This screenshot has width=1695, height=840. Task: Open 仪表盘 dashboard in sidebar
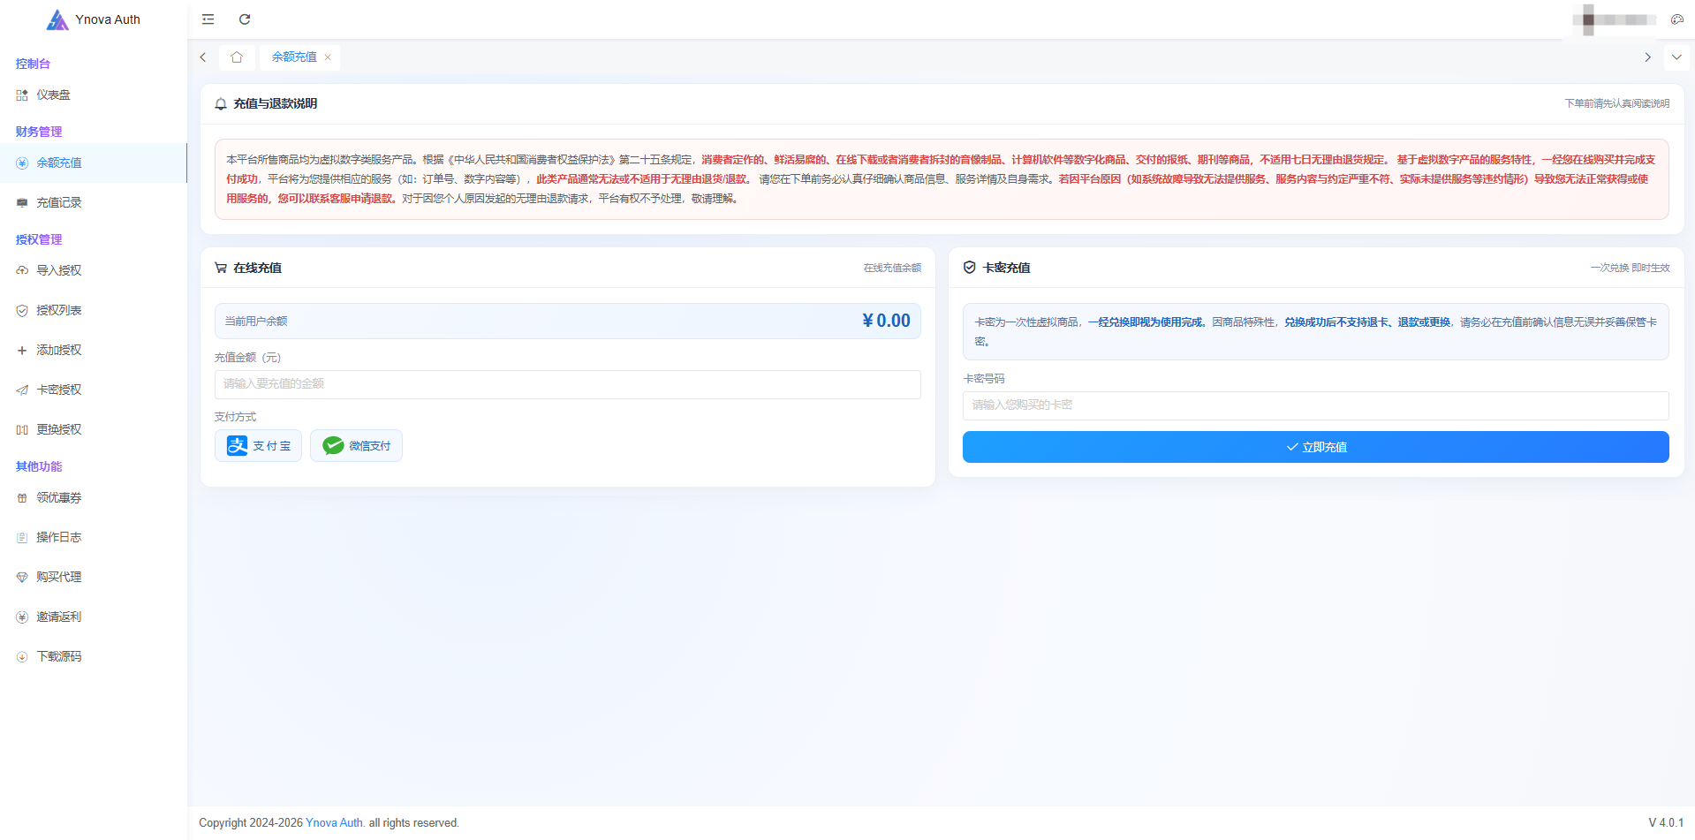(94, 95)
